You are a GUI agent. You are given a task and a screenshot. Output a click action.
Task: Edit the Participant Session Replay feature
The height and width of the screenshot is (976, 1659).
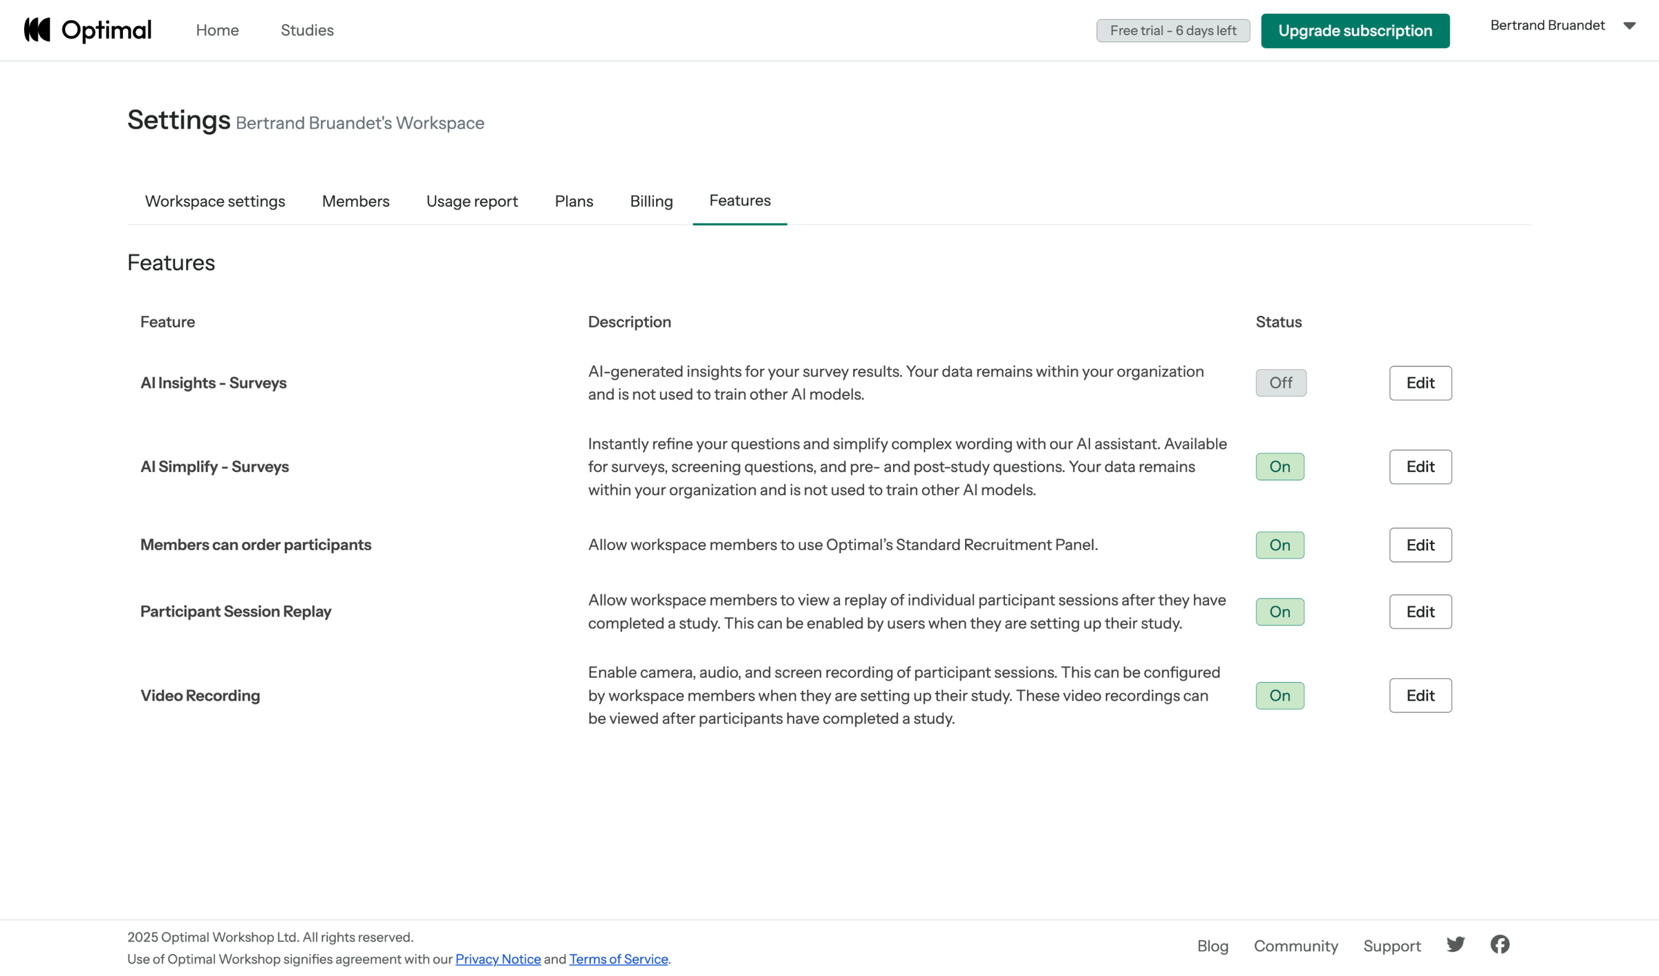1421,612
